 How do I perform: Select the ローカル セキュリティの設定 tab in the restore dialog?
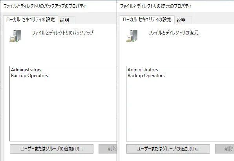[x=147, y=20]
